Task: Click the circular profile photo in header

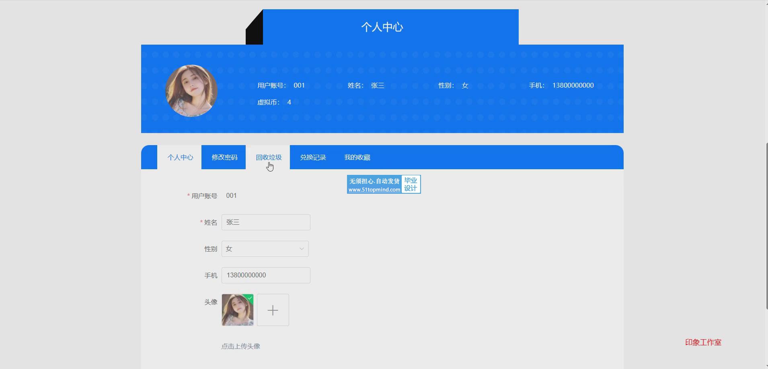Action: click(191, 91)
